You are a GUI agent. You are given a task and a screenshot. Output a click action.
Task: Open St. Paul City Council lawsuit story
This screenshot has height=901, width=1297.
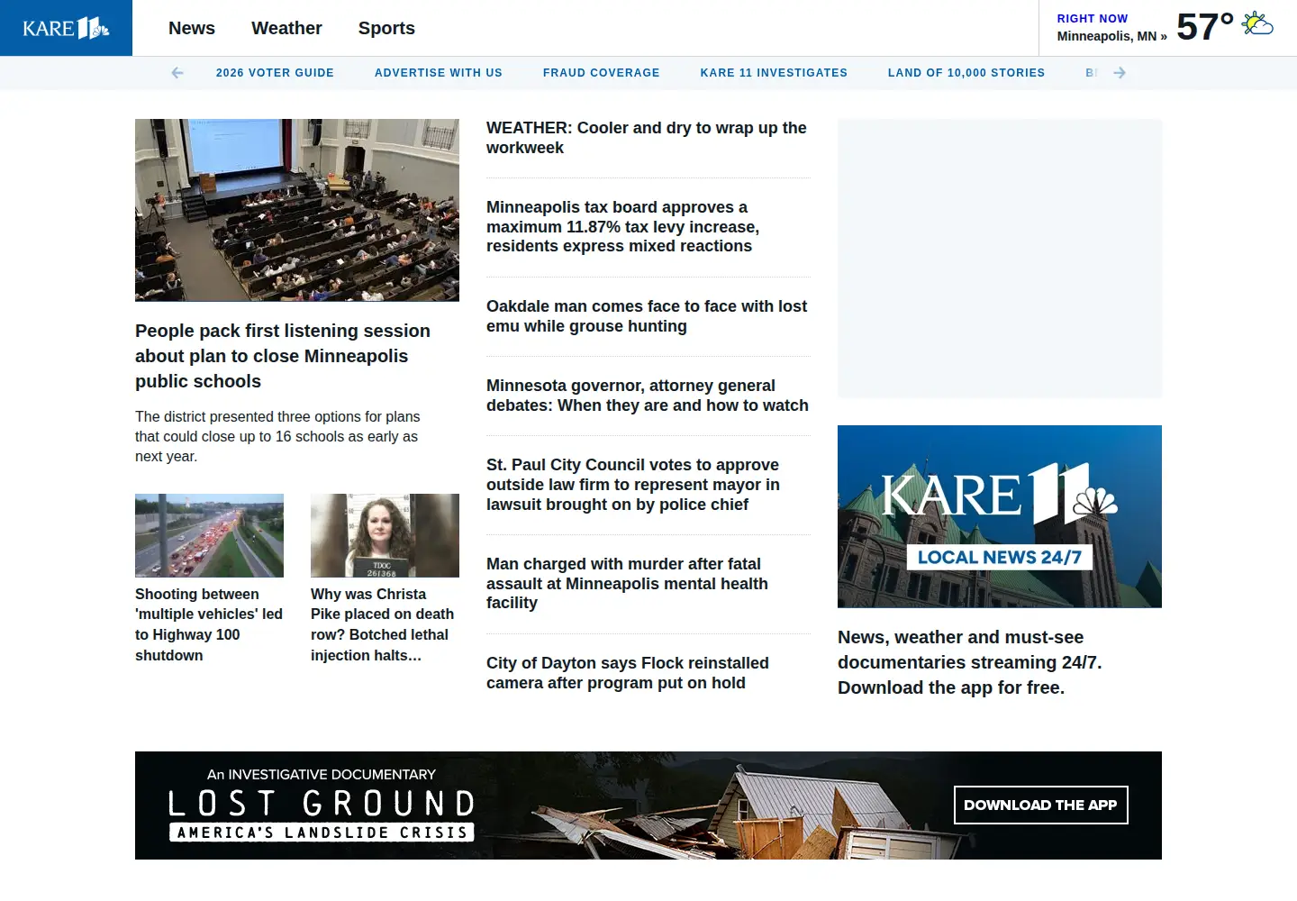[x=633, y=485]
